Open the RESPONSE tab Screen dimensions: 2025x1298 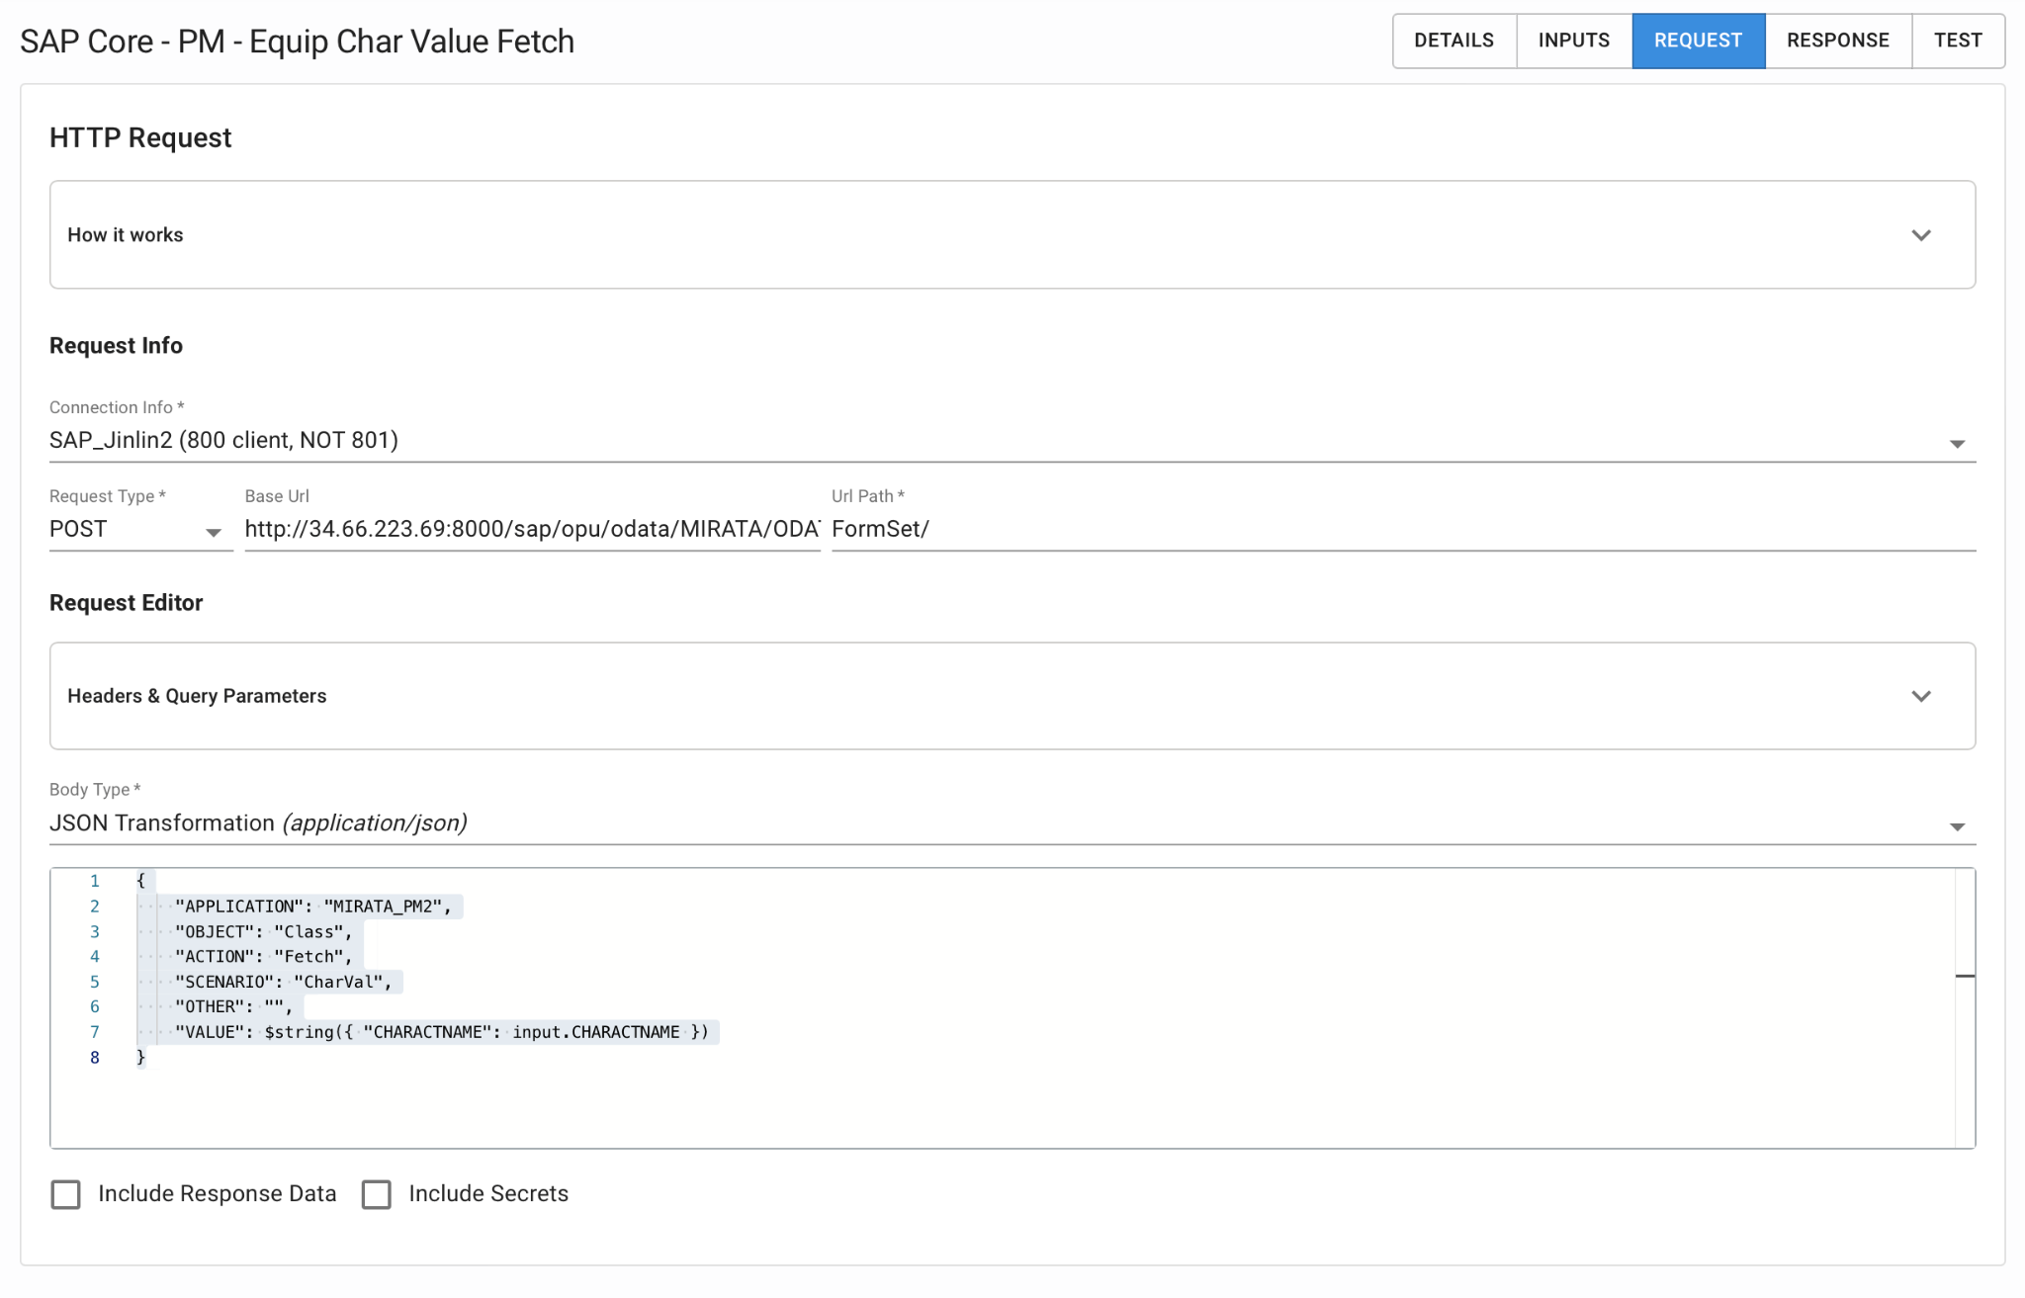pyautogui.click(x=1837, y=41)
